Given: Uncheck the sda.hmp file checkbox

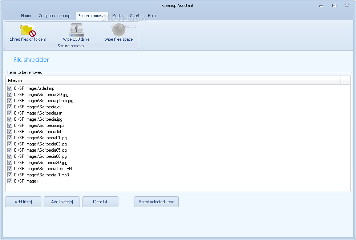Looking at the screenshot, I should pos(9,88).
